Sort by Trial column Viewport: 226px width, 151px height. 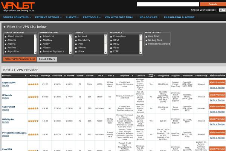[x=111, y=76]
